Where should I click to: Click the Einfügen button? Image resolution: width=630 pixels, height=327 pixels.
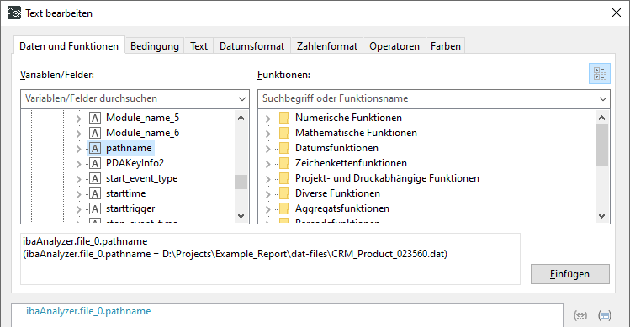pos(569,274)
